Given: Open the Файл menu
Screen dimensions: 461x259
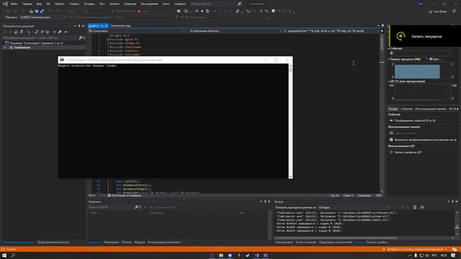Looking at the screenshot, I should pyautogui.click(x=14, y=4).
